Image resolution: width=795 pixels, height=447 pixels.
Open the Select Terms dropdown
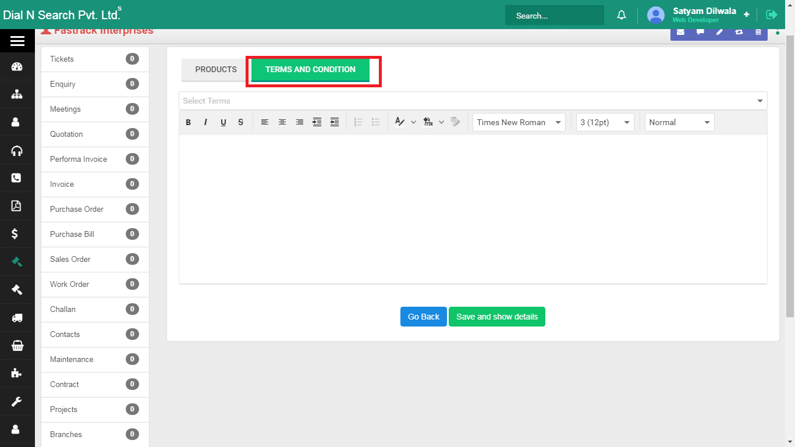473,101
